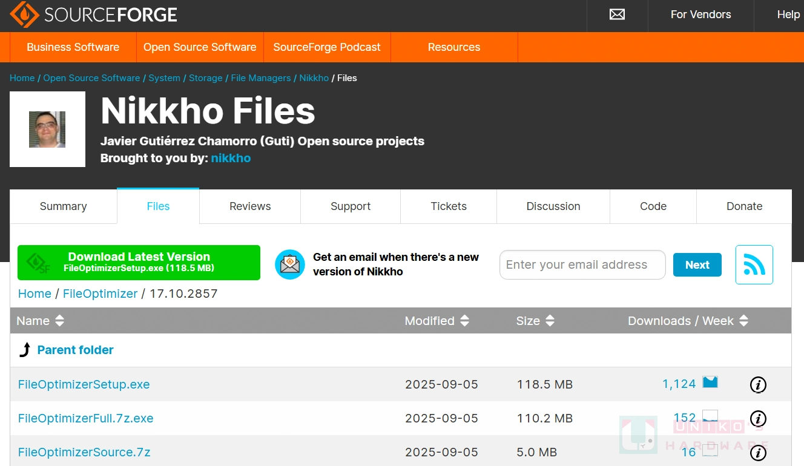804x466 pixels.
Task: Open the mail envelope icon in header
Action: click(x=617, y=15)
